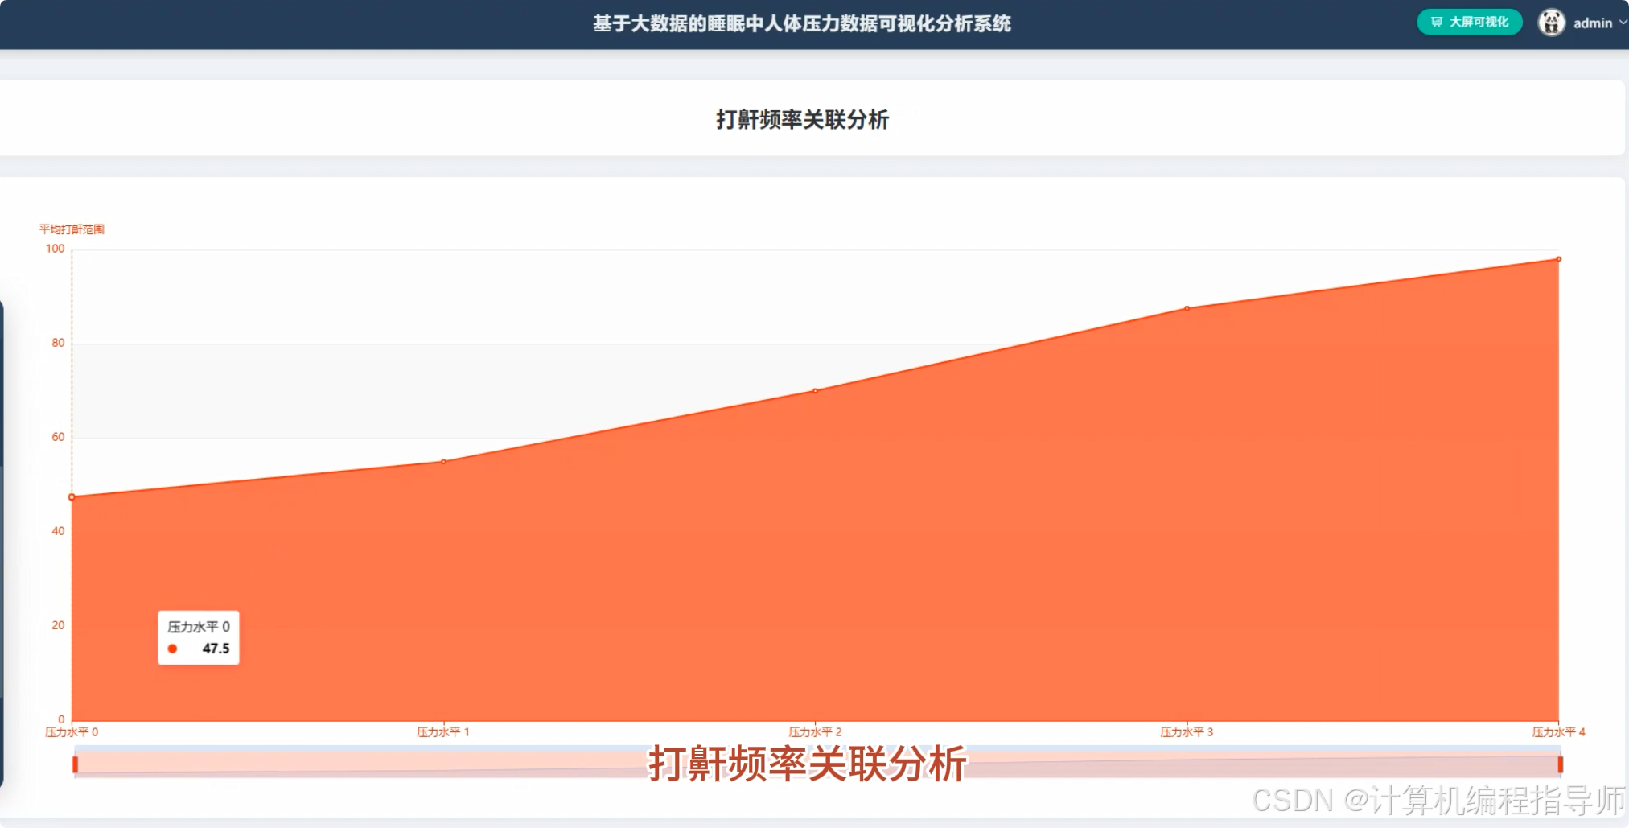1629x828 pixels.
Task: Select the data point at 压力水平 2
Action: coord(815,391)
